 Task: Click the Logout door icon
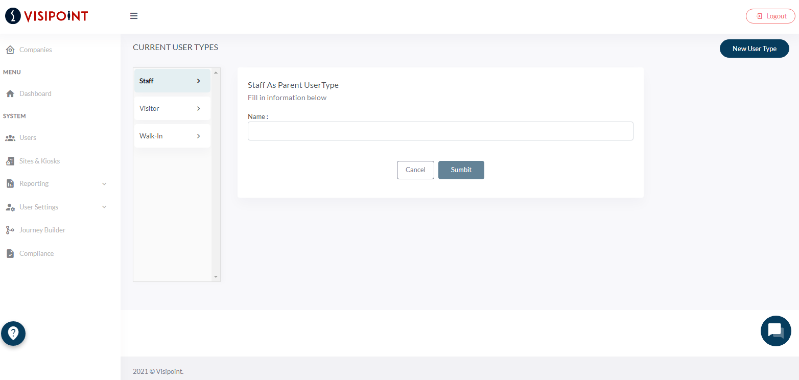pos(759,16)
